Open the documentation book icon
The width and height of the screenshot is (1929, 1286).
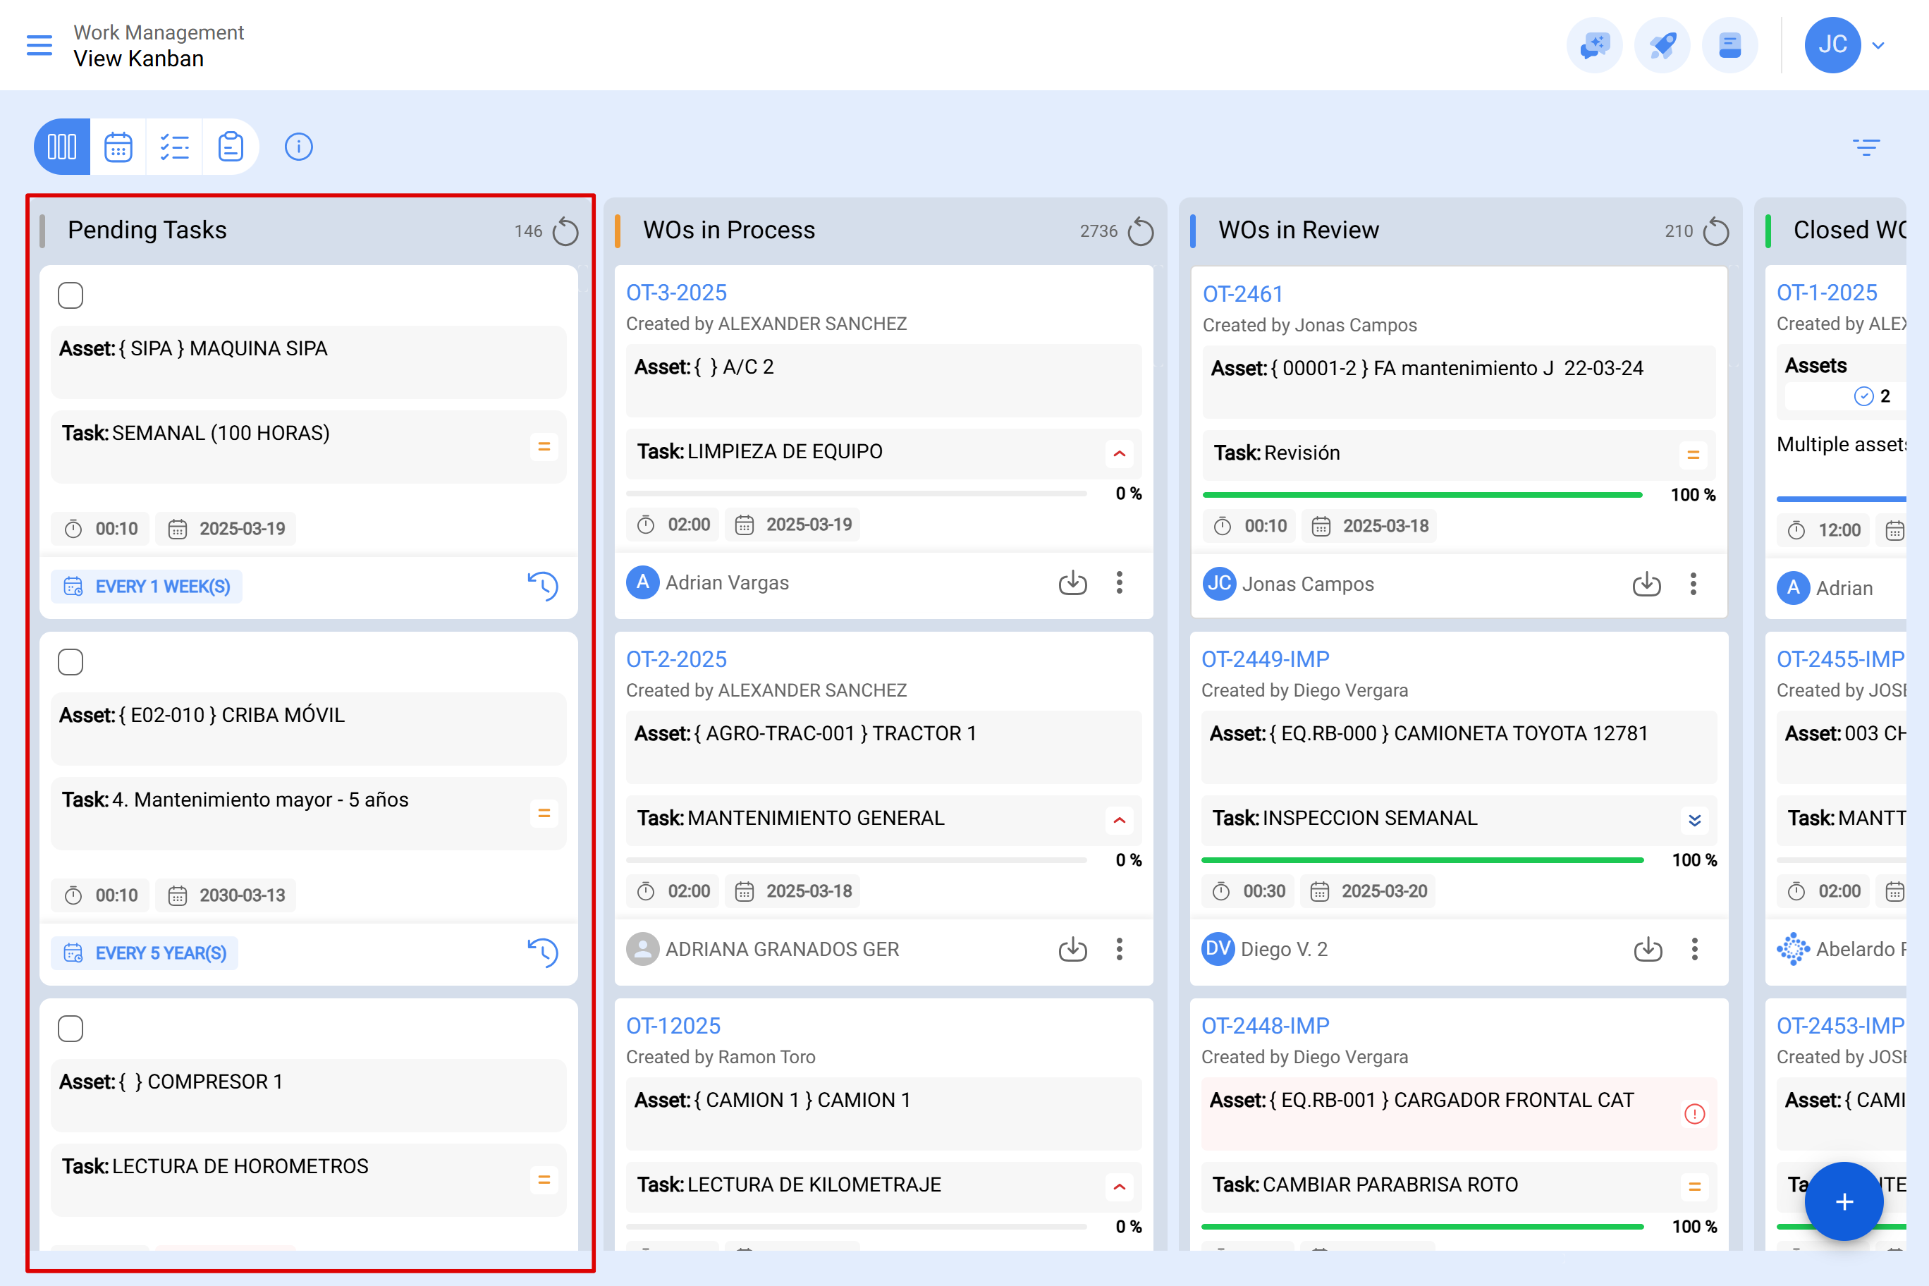click(1729, 45)
